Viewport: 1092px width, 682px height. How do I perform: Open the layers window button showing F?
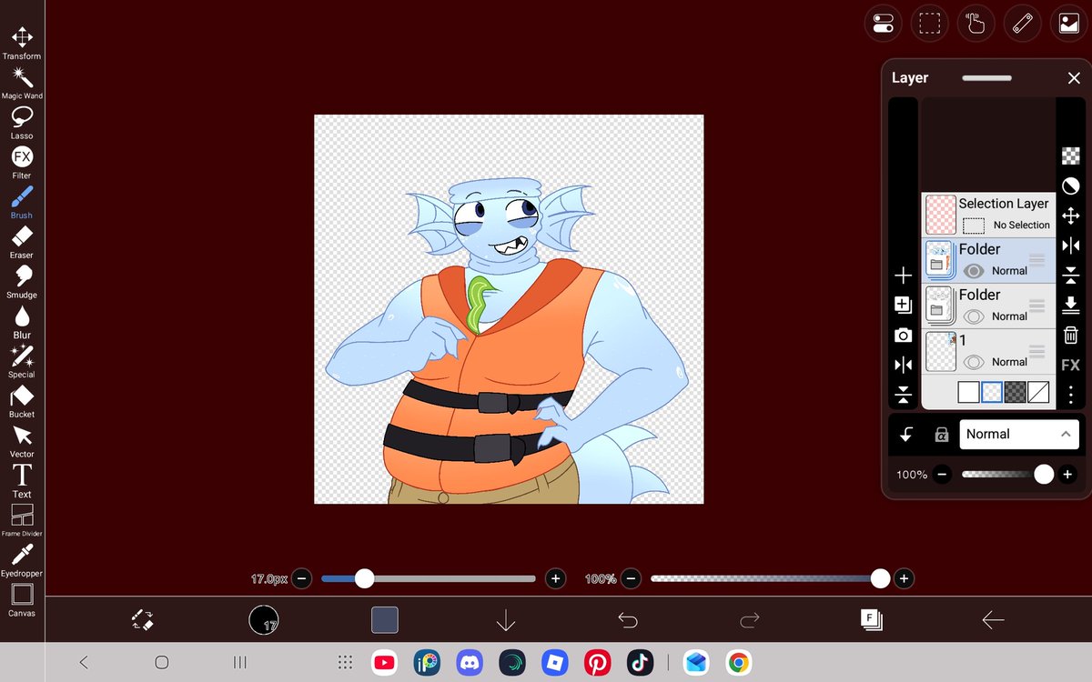pyautogui.click(x=871, y=620)
